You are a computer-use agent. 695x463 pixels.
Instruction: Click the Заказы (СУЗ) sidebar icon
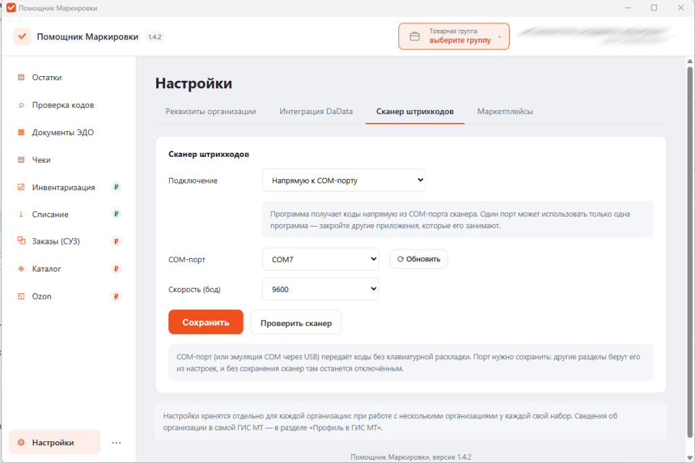tap(21, 241)
